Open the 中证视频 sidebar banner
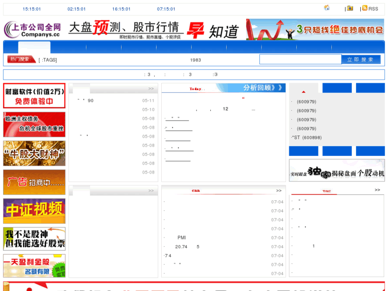Image resolution: width=388 pixels, height=291 pixels. tap(34, 211)
